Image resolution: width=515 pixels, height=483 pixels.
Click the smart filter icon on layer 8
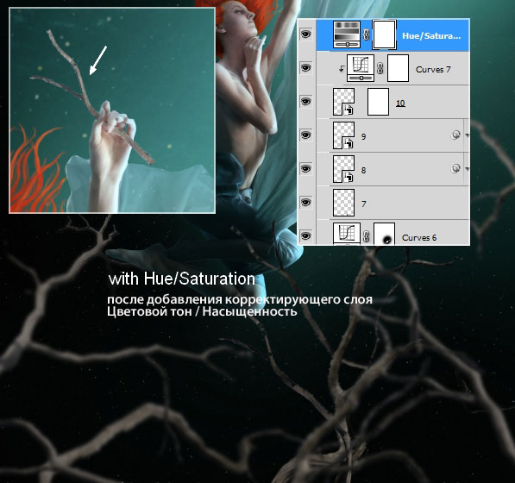[x=455, y=168]
